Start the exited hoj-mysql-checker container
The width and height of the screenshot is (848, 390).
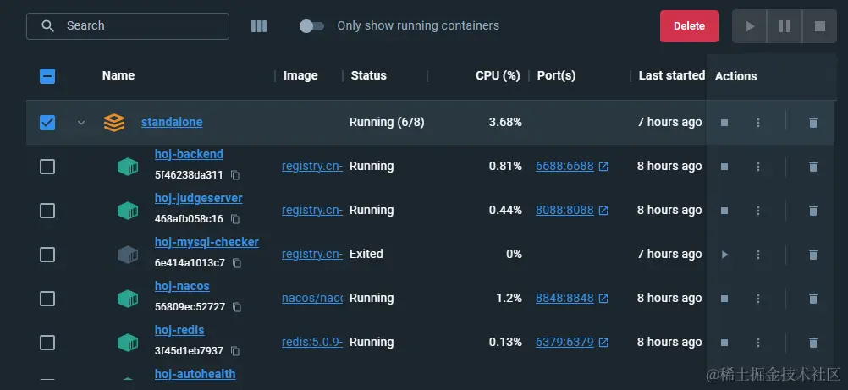point(724,255)
